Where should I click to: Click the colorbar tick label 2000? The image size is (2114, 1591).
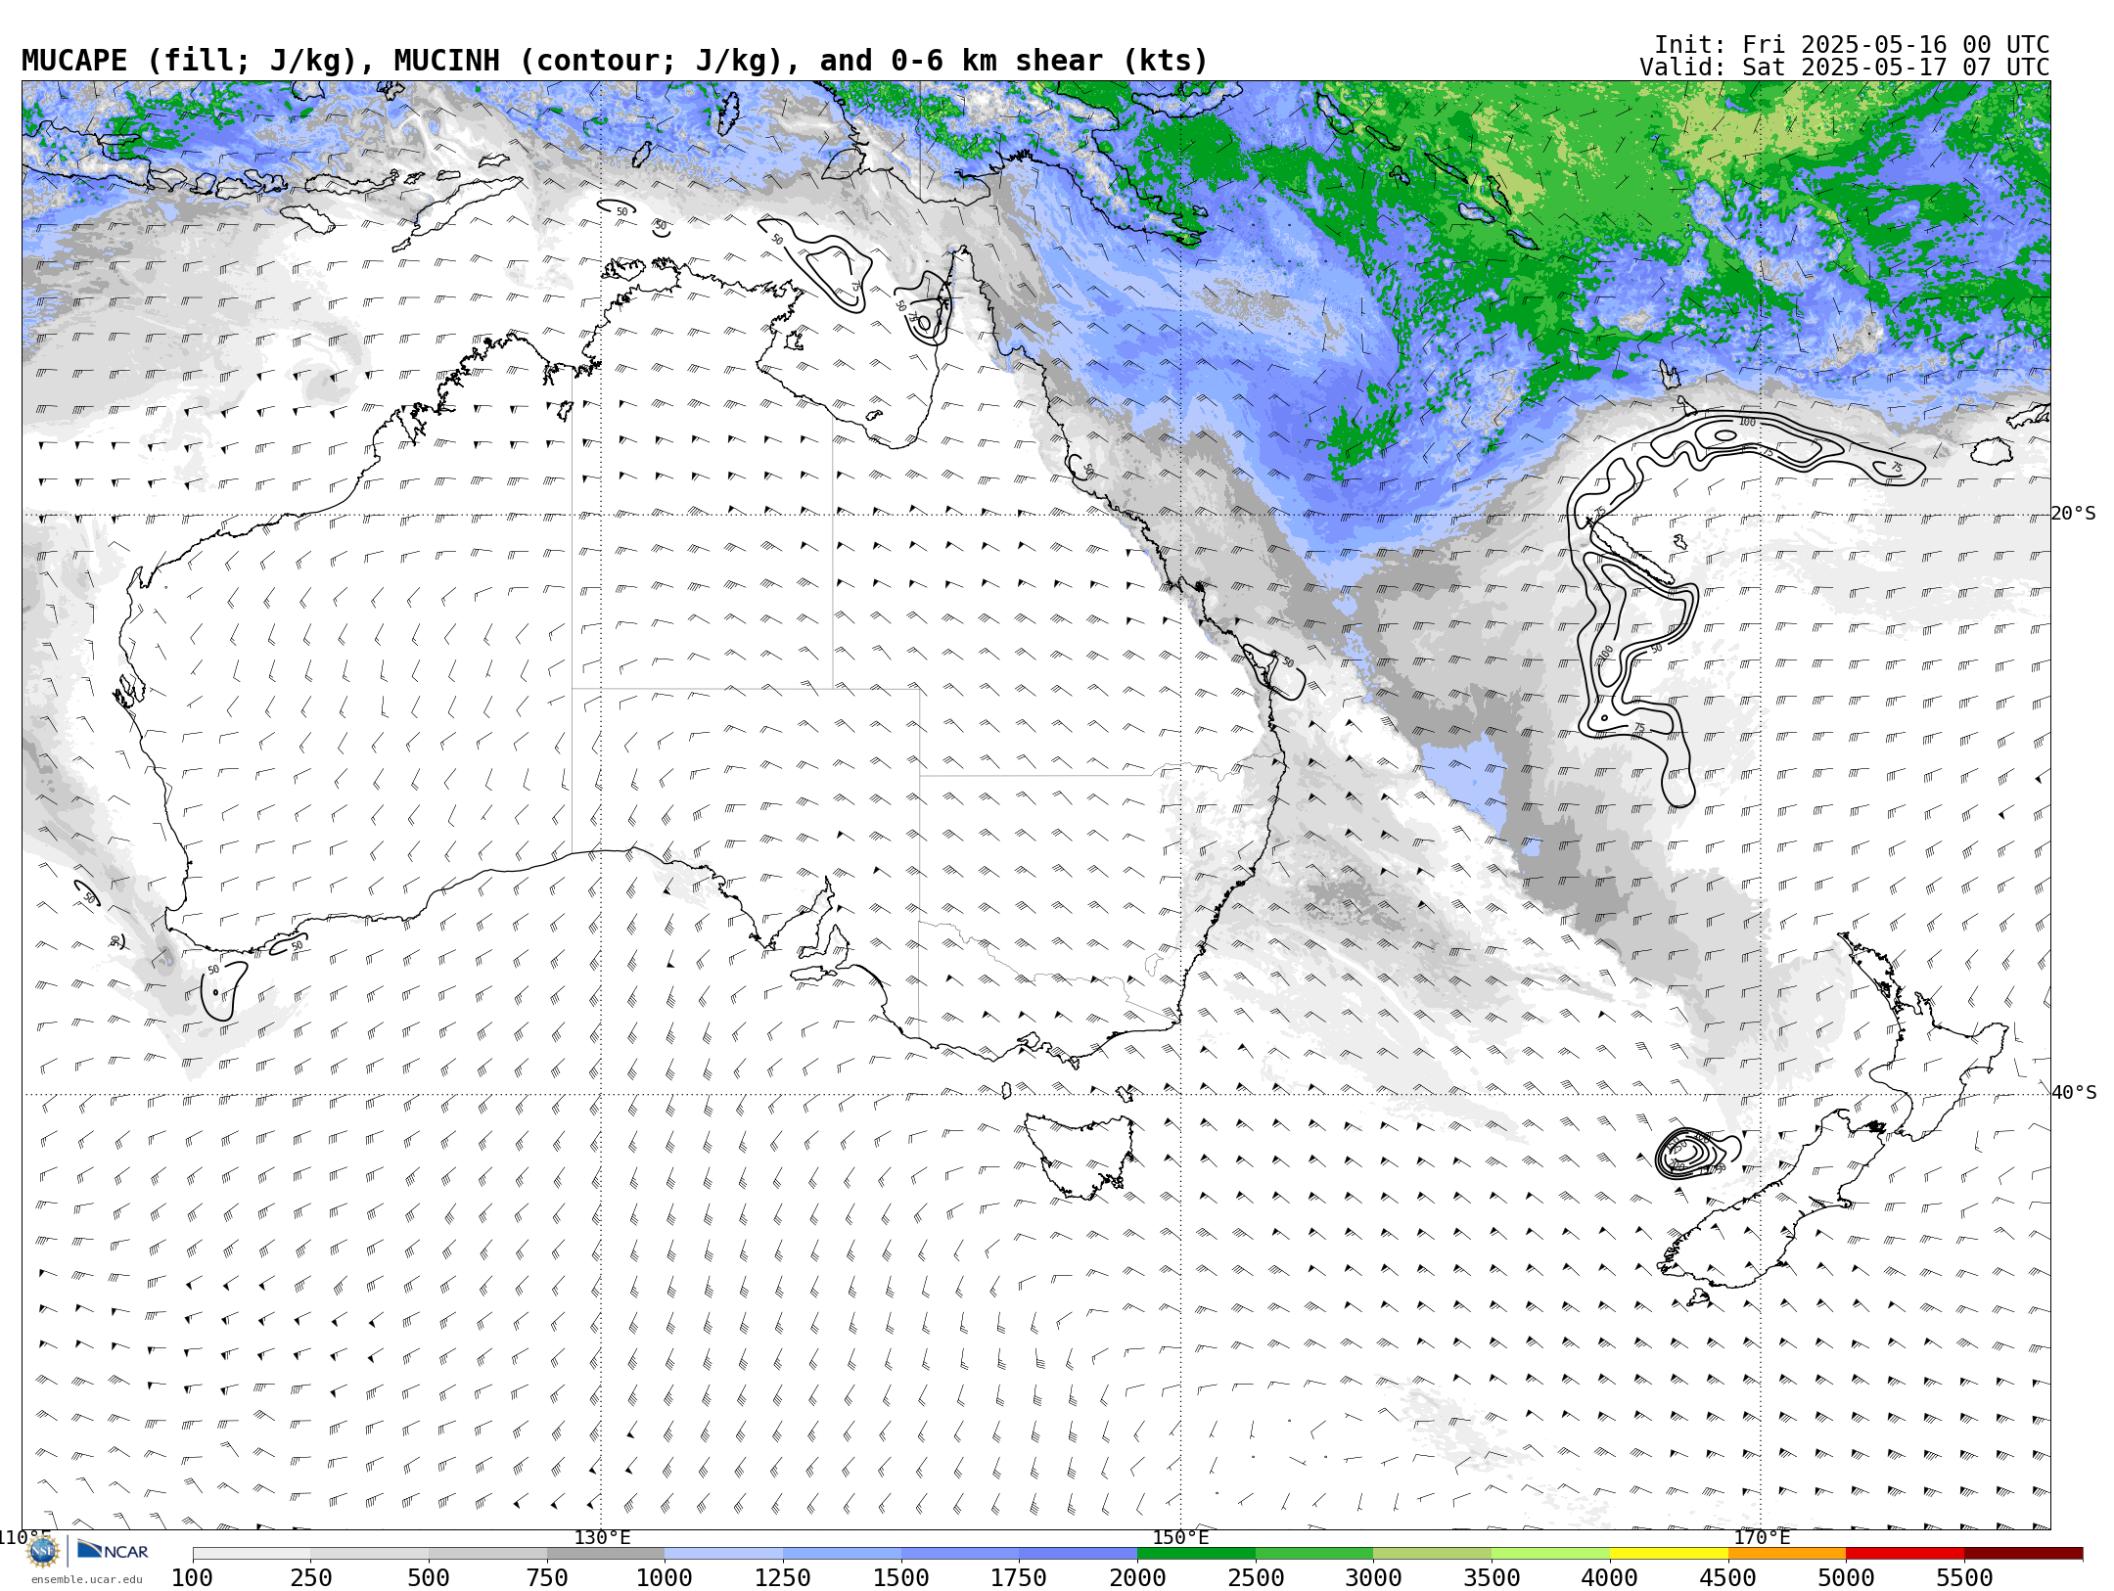[1137, 1578]
